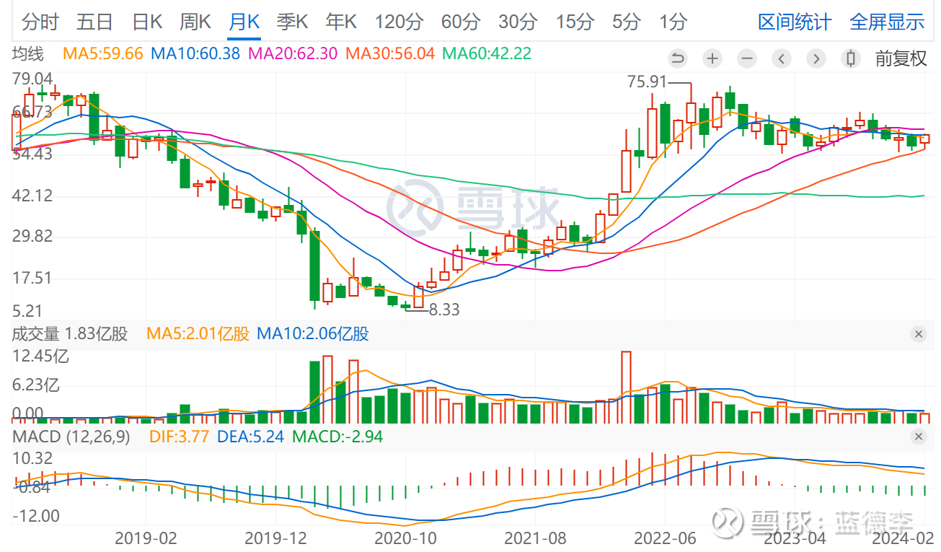The width and height of the screenshot is (941, 552).
Task: Click the 10.32 MACD axis label
Action: [x=32, y=458]
